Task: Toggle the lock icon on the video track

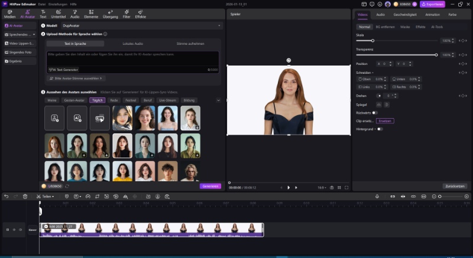Action: point(8,230)
